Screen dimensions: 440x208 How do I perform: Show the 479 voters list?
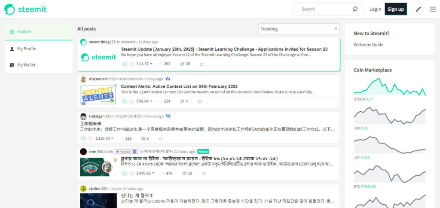pyautogui.click(x=167, y=174)
